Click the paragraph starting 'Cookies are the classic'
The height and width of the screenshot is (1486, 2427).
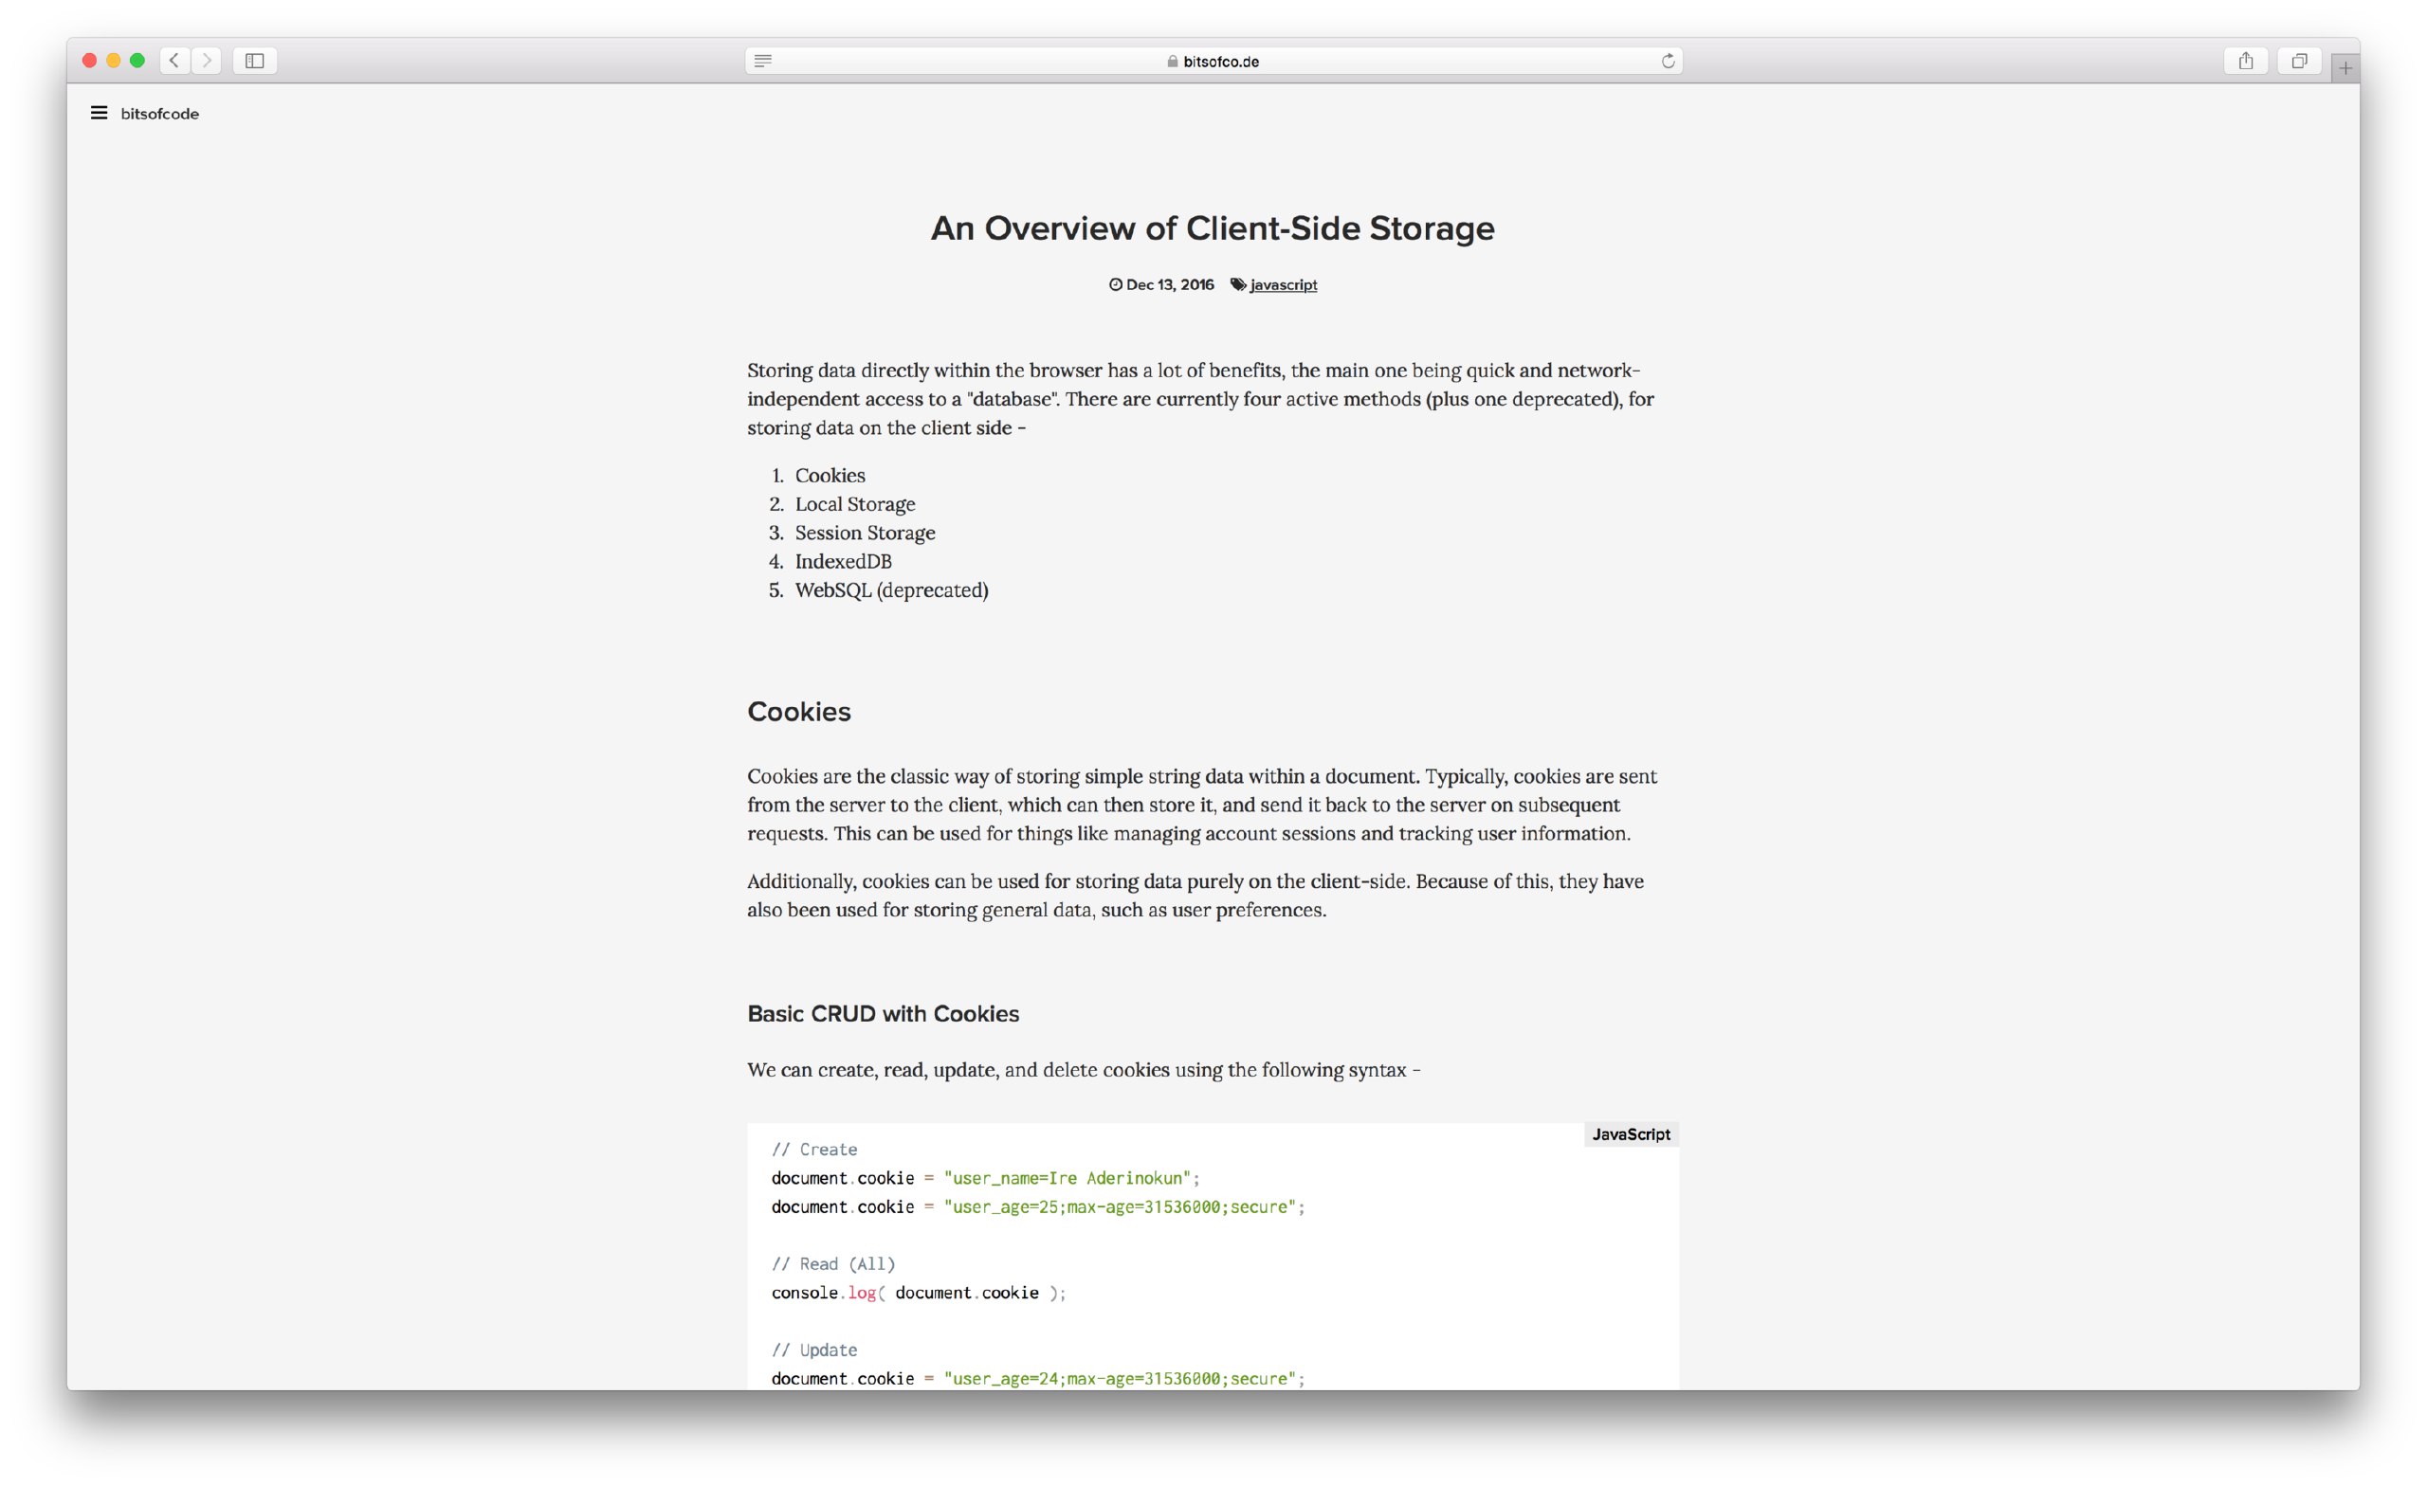click(x=1202, y=805)
